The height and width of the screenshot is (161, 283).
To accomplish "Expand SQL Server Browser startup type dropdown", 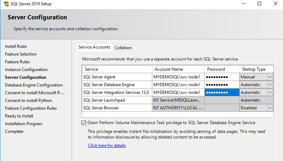I will (x=270, y=108).
